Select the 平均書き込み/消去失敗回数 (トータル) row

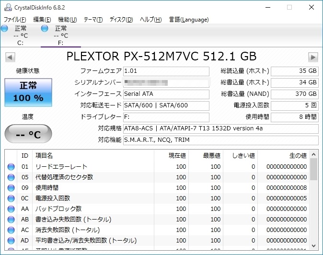(157, 241)
